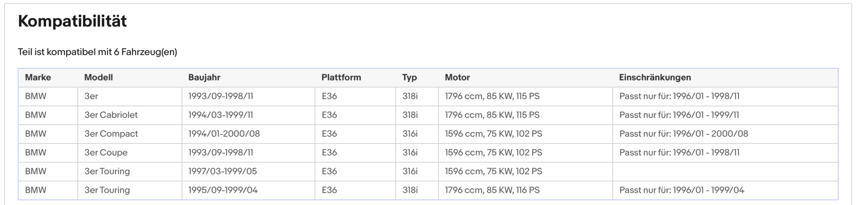This screenshot has height=205, width=857.
Task: Select the text 'Teil ist kompatibel mit 6 Fahrzeug(en)'
Action: coord(98,52)
